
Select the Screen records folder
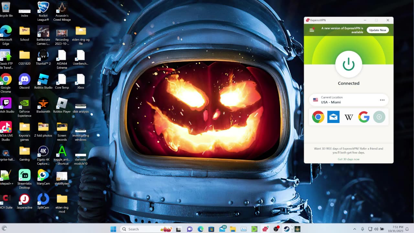pos(62,131)
